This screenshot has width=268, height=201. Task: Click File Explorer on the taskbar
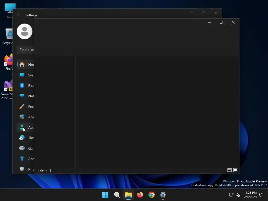point(128,195)
